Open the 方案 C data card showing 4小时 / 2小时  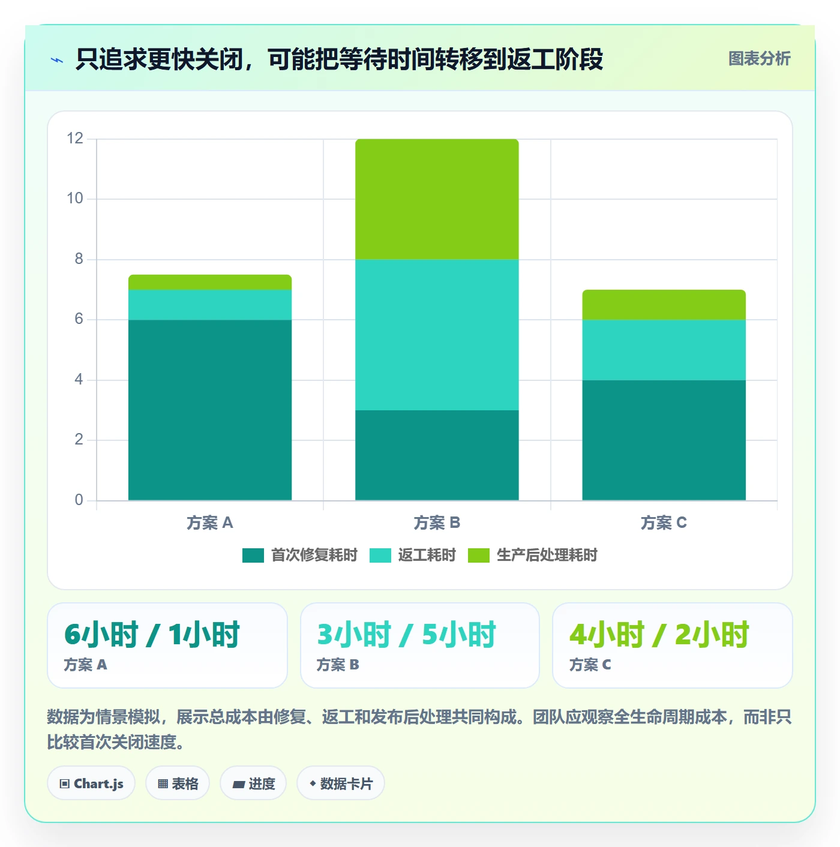click(673, 645)
